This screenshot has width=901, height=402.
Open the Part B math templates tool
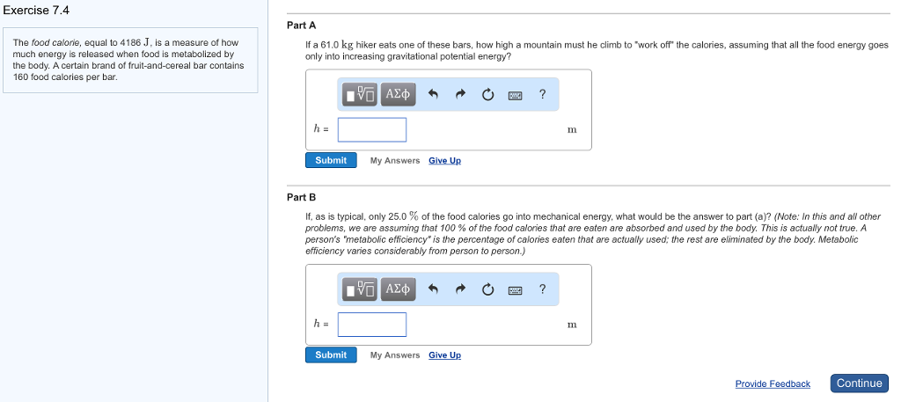pyautogui.click(x=361, y=289)
